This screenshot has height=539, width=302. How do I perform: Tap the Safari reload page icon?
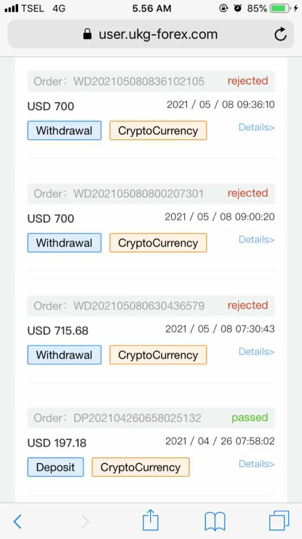pos(280,34)
